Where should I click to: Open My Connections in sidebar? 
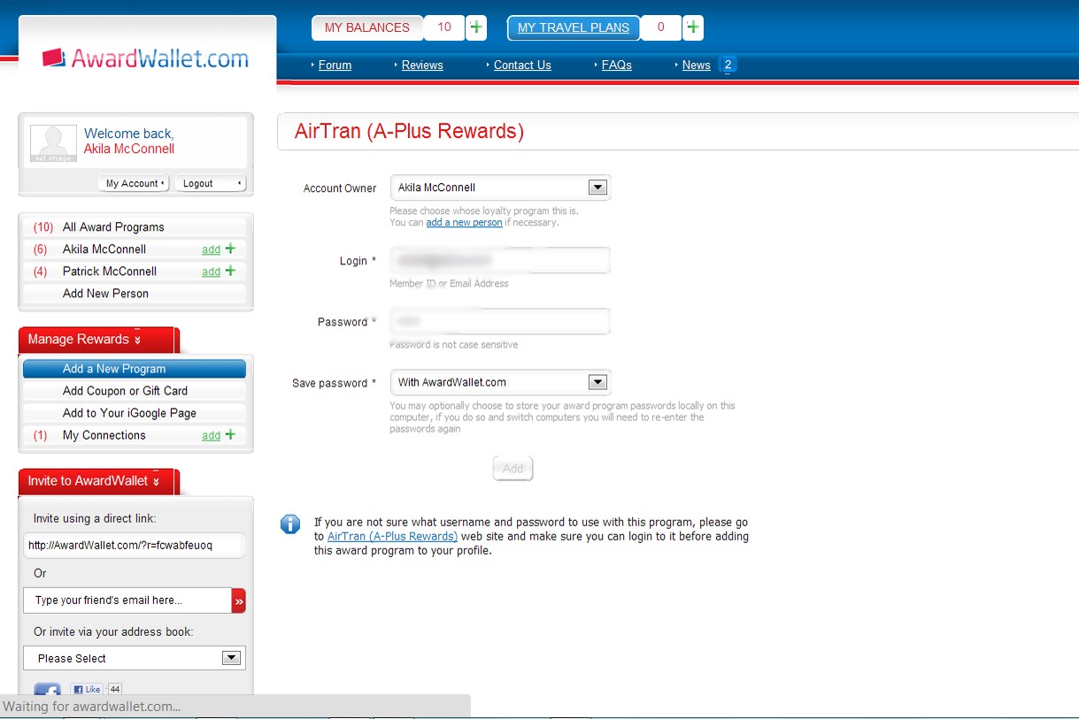click(104, 435)
